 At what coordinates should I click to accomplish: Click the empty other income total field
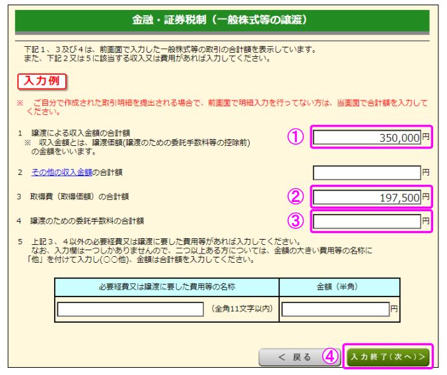pos(367,173)
